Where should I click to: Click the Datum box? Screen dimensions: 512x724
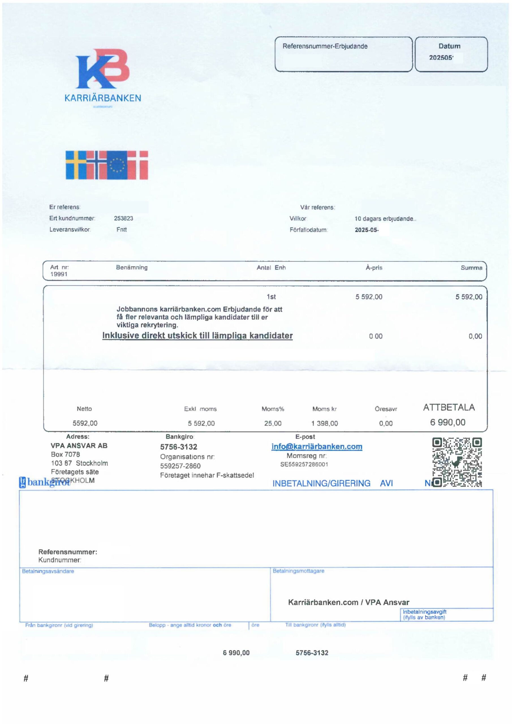(x=451, y=54)
